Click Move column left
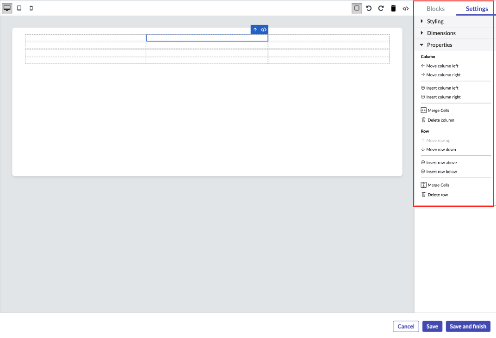496x338 pixels. [440, 66]
